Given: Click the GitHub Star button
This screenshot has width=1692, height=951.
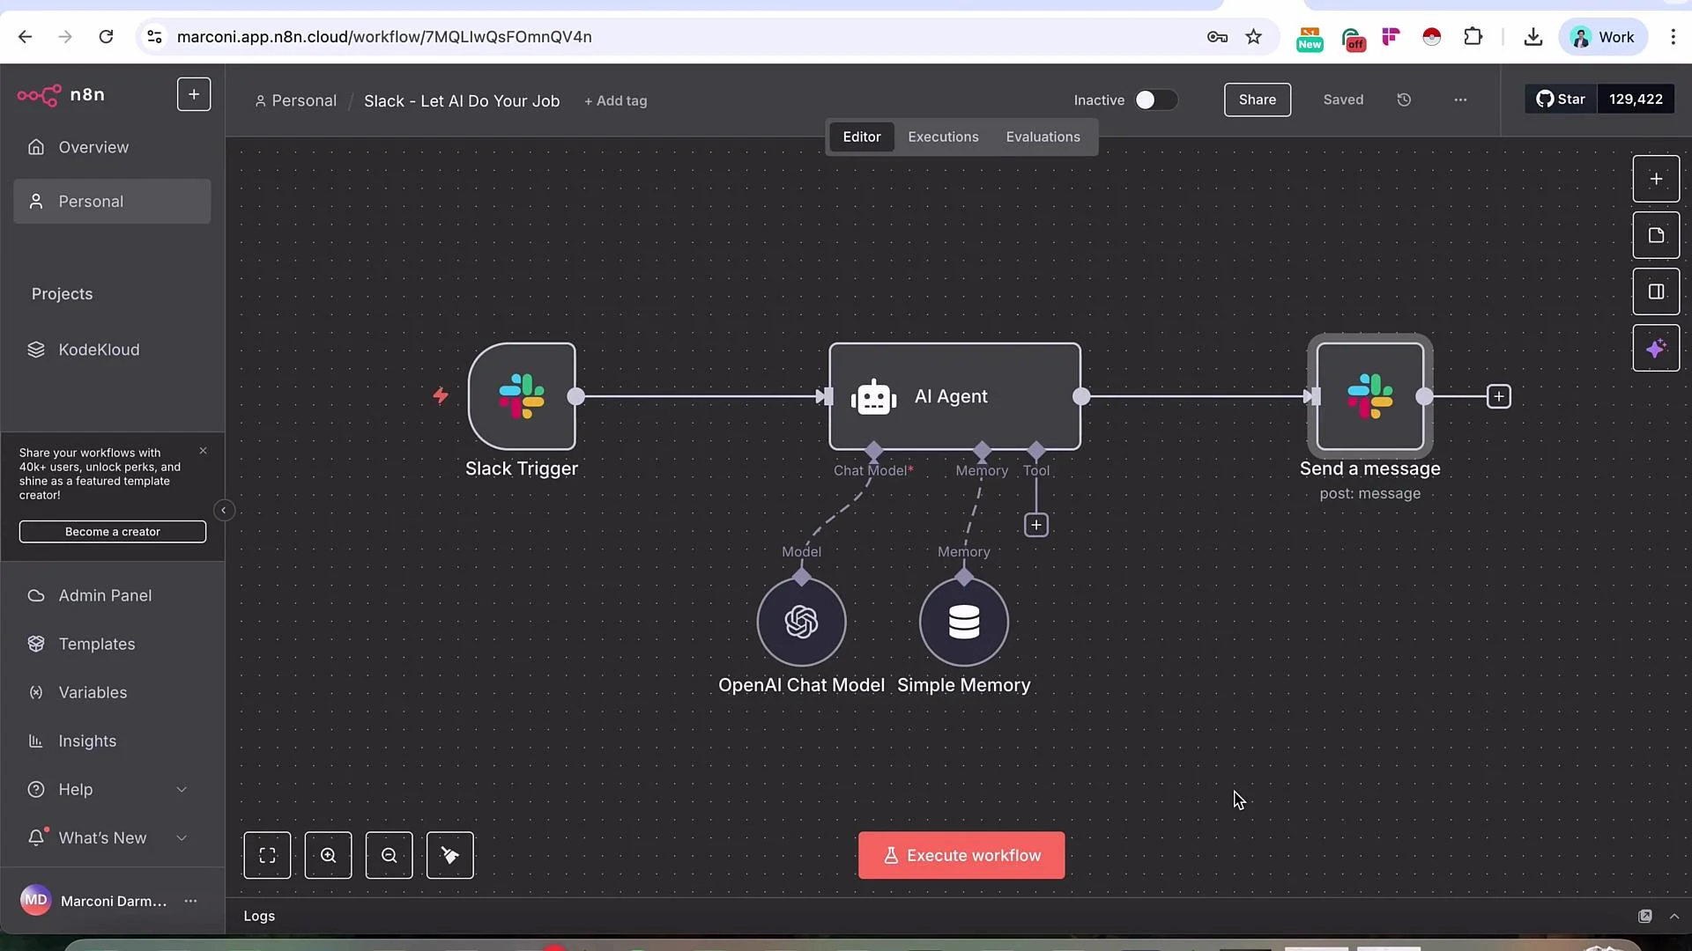Looking at the screenshot, I should click(1560, 99).
